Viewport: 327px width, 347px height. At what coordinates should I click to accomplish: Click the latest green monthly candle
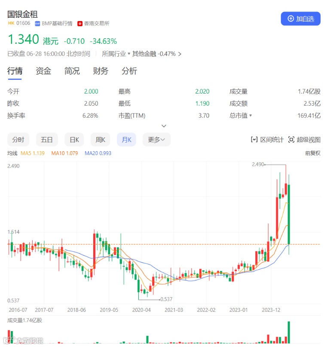pos(289,214)
